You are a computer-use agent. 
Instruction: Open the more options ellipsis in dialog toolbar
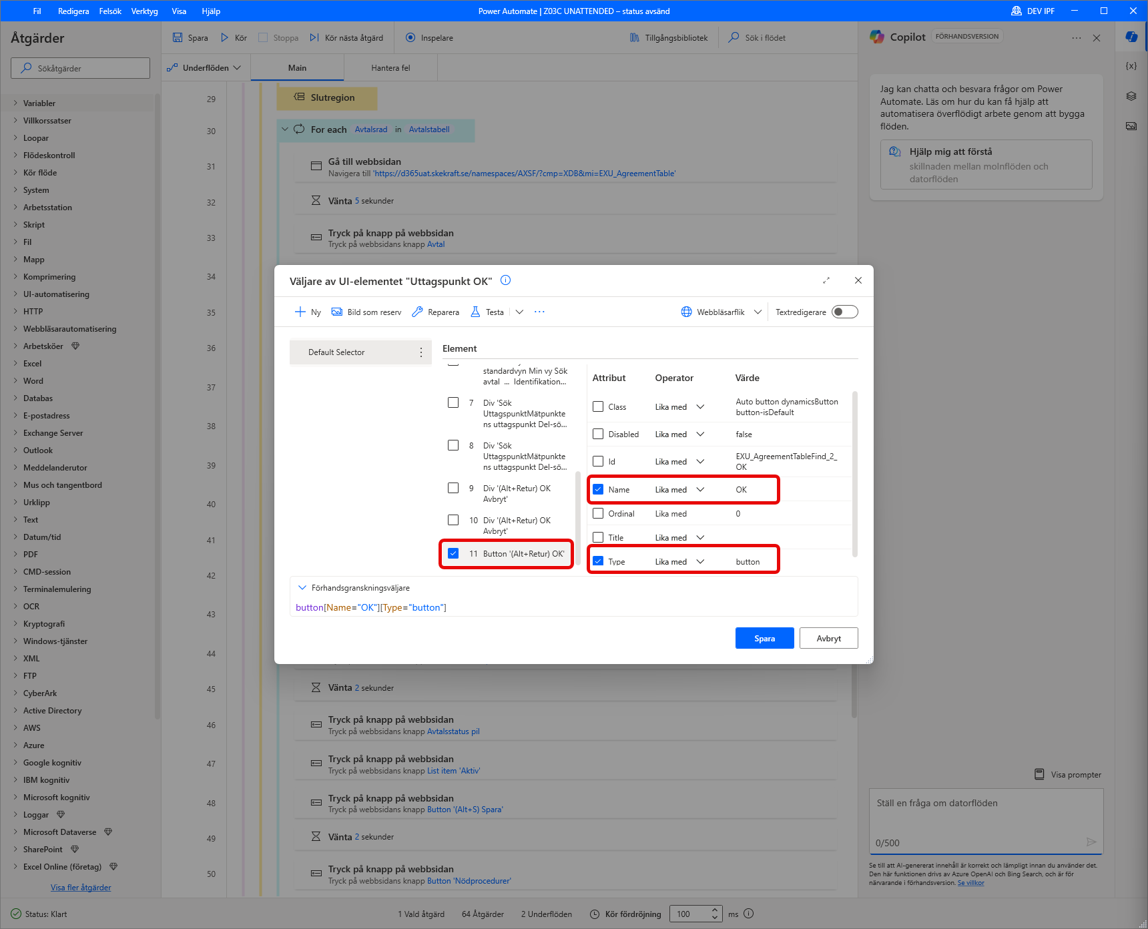tap(539, 312)
